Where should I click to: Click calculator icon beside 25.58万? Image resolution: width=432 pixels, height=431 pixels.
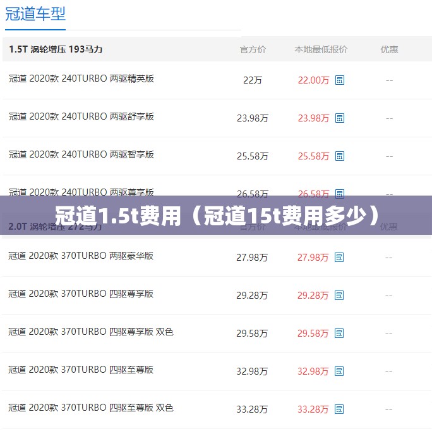[x=339, y=156]
